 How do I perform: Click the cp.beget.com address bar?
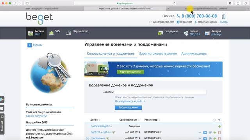(x=125, y=3)
